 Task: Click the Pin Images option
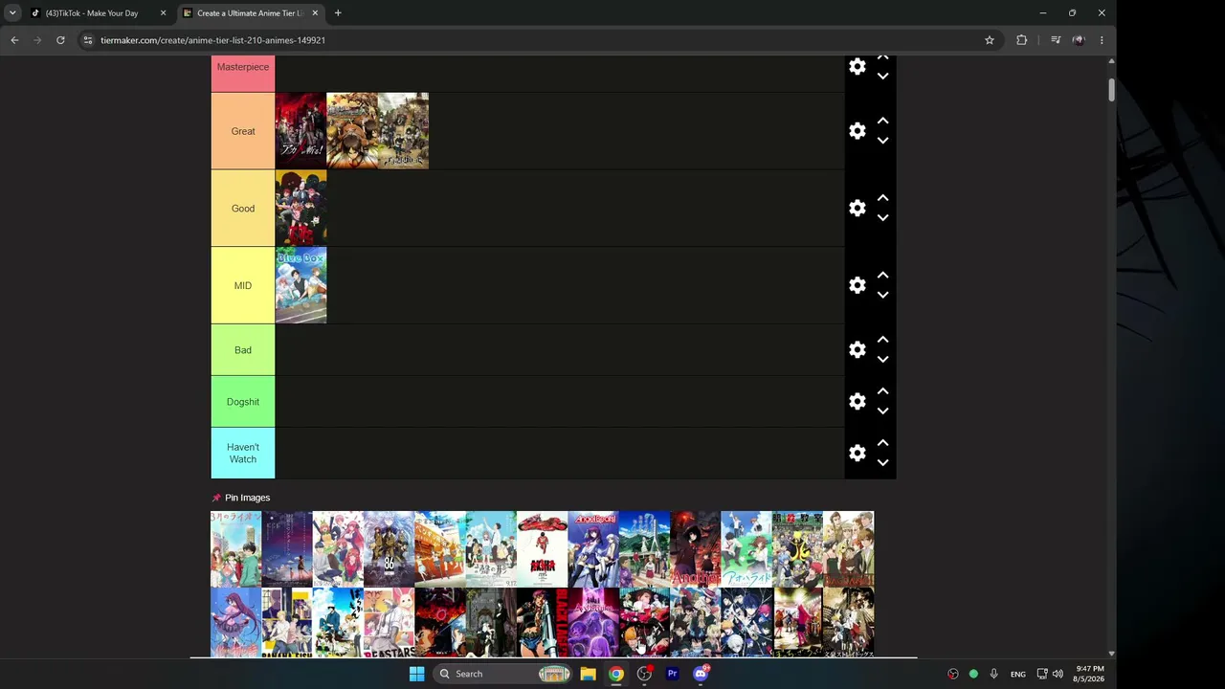coord(241,498)
